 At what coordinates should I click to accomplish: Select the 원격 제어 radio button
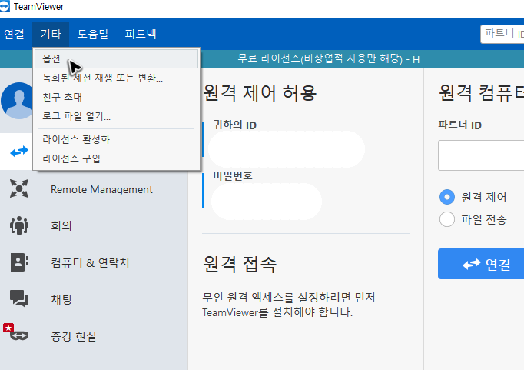pos(447,197)
